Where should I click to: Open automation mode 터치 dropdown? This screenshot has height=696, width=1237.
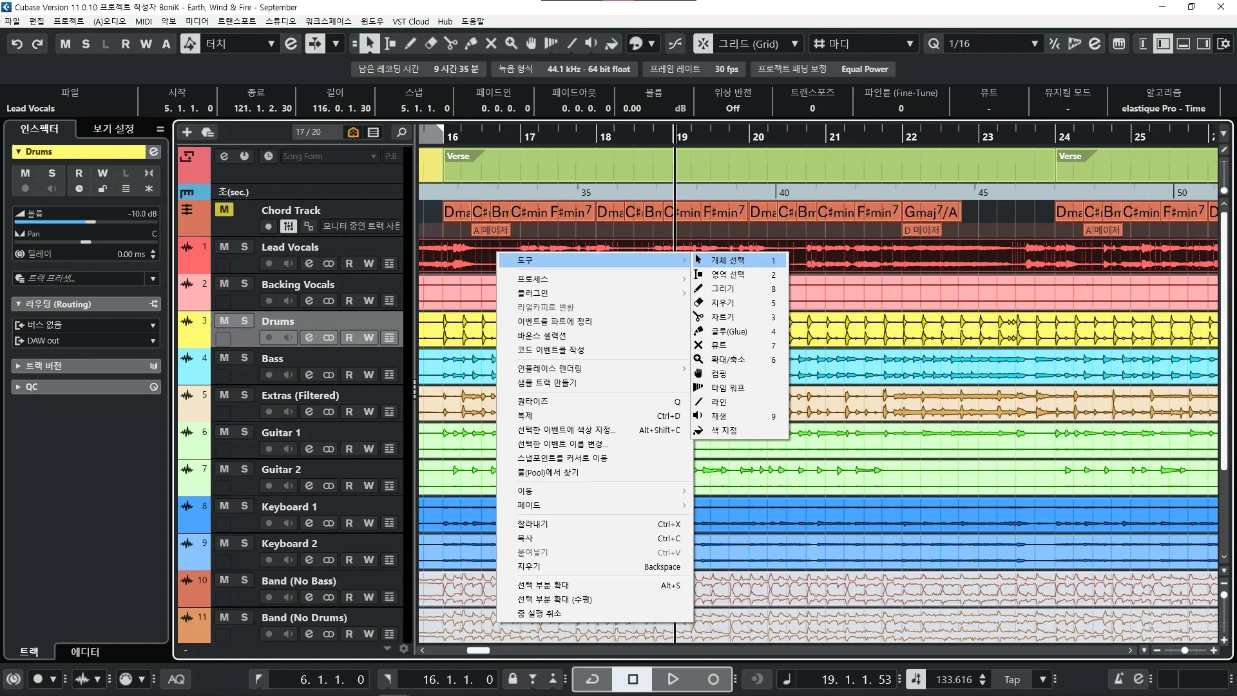click(240, 44)
